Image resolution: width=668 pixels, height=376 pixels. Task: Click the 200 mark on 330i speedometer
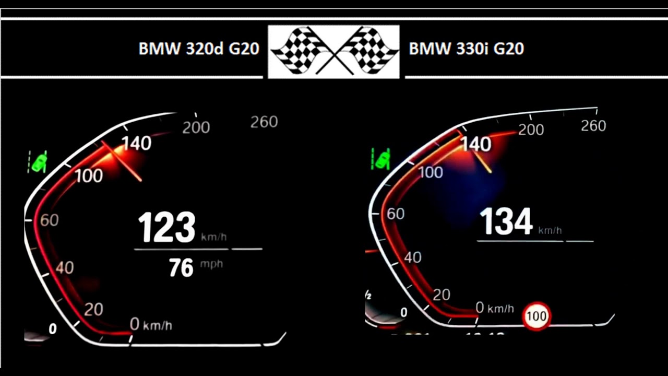[531, 130]
